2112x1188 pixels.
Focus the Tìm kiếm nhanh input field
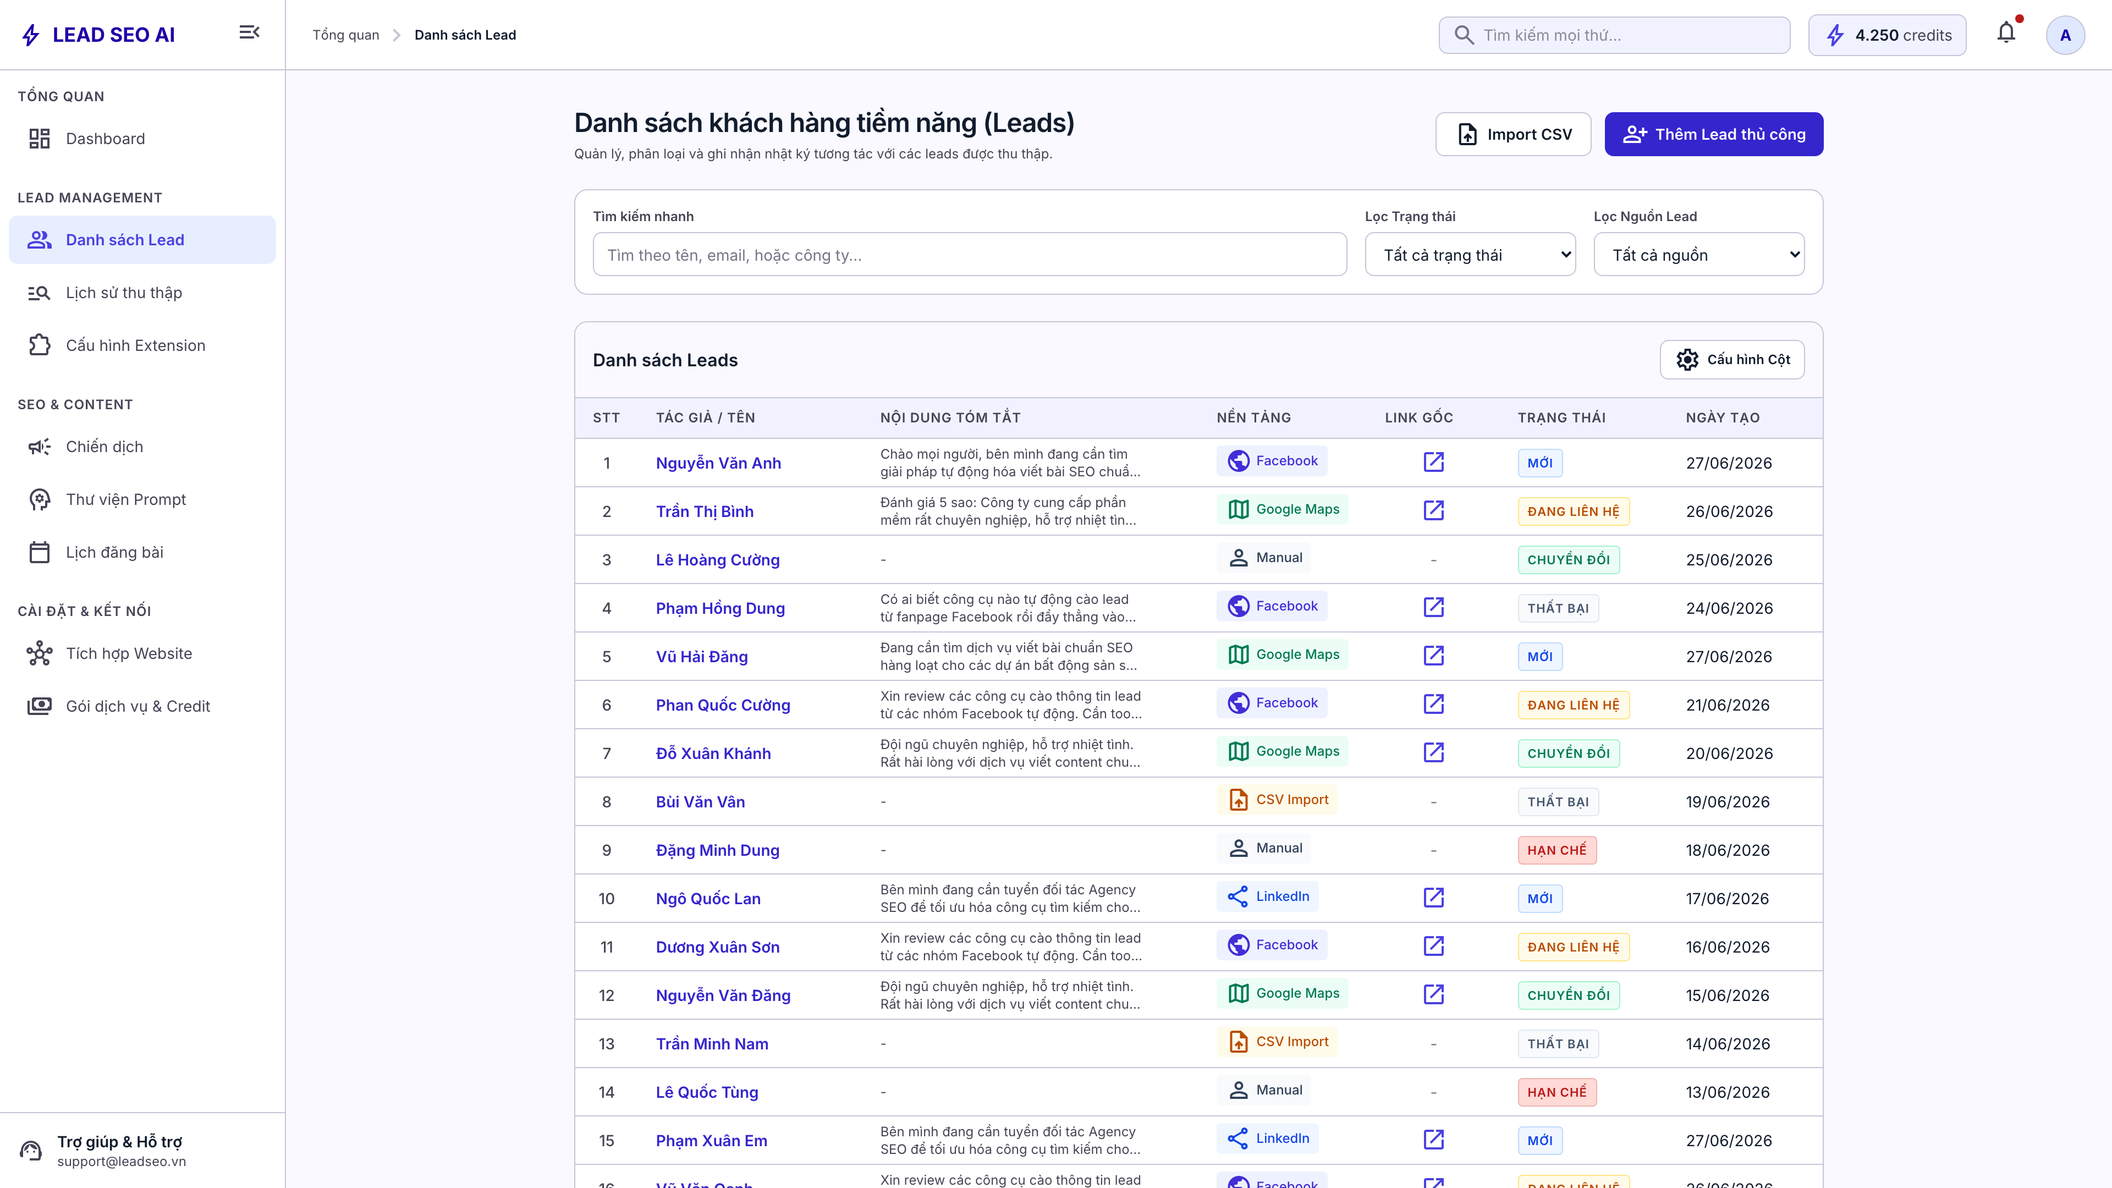[x=969, y=254]
